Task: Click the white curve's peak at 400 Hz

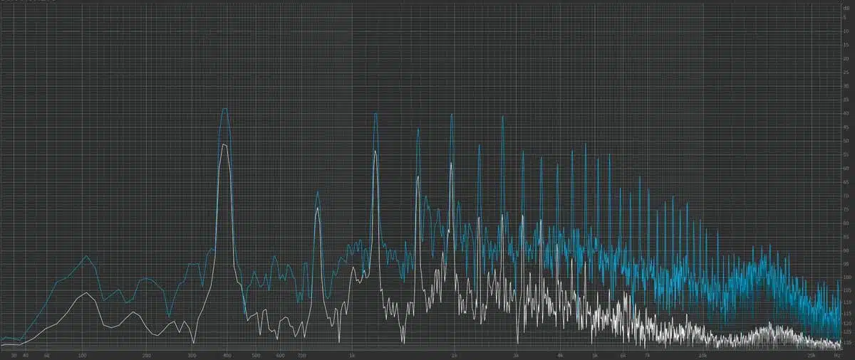Action: click(x=224, y=145)
